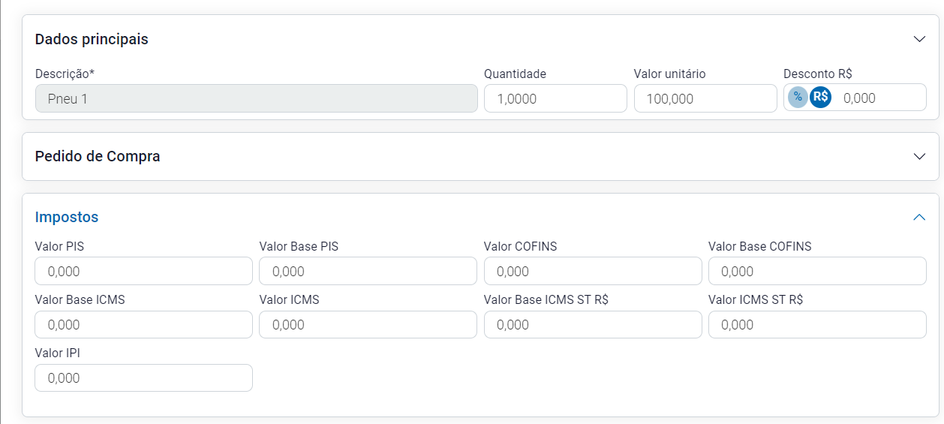The image size is (944, 424).
Task: Collapse the Dados principais section
Action: click(919, 39)
